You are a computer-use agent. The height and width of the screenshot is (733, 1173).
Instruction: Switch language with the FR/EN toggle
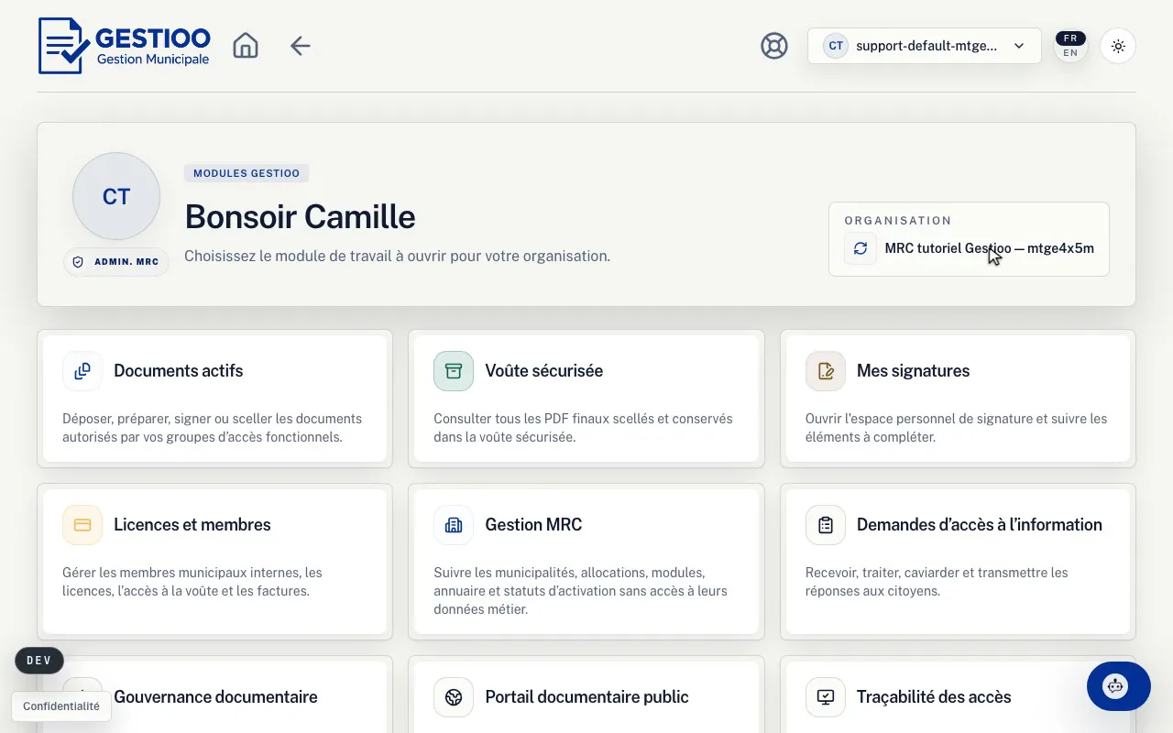(x=1070, y=46)
